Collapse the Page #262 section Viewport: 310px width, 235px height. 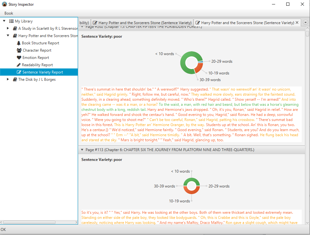[x=82, y=27]
